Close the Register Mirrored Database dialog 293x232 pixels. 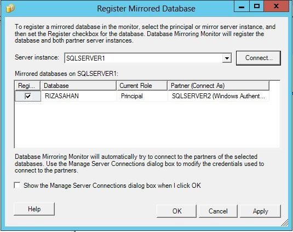pyautogui.click(x=276, y=7)
